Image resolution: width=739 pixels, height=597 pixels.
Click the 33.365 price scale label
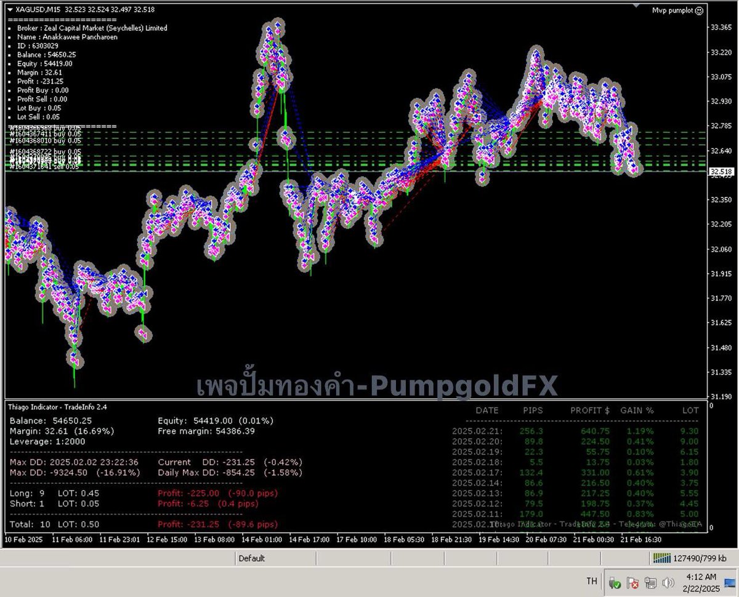point(721,28)
